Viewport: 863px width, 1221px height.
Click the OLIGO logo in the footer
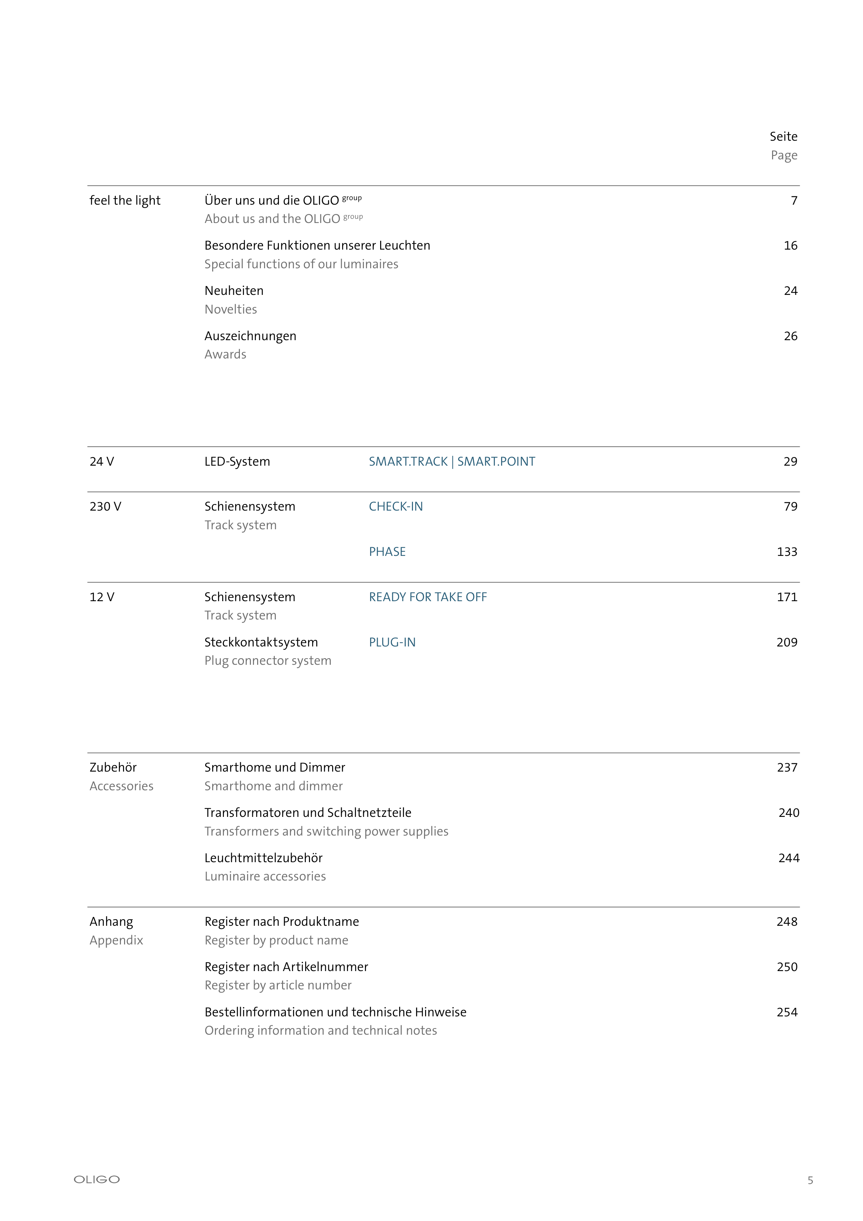(96, 1180)
